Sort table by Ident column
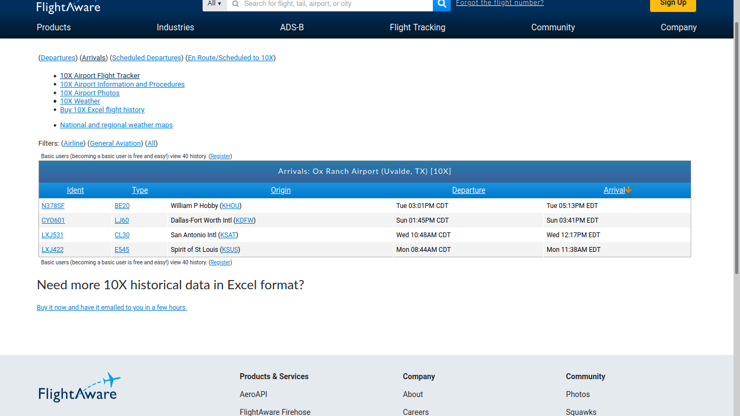Screen dimensions: 740x416 pyautogui.click(x=75, y=190)
